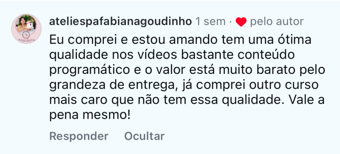Click the red heart icon
This screenshot has width=340, height=154.
241,22
